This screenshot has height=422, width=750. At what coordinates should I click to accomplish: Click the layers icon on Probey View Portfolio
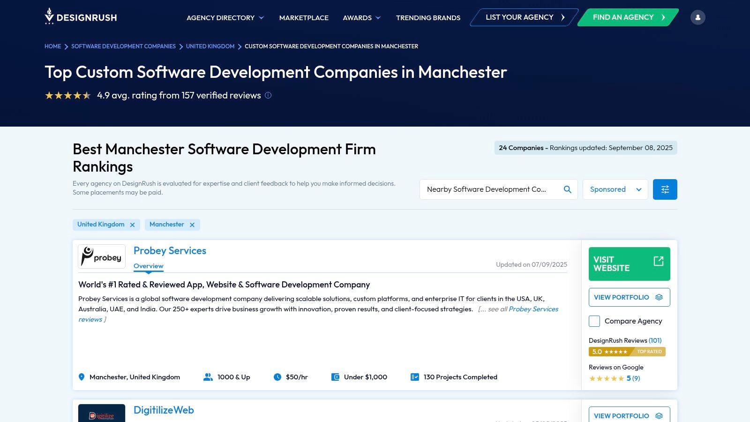coord(659,297)
